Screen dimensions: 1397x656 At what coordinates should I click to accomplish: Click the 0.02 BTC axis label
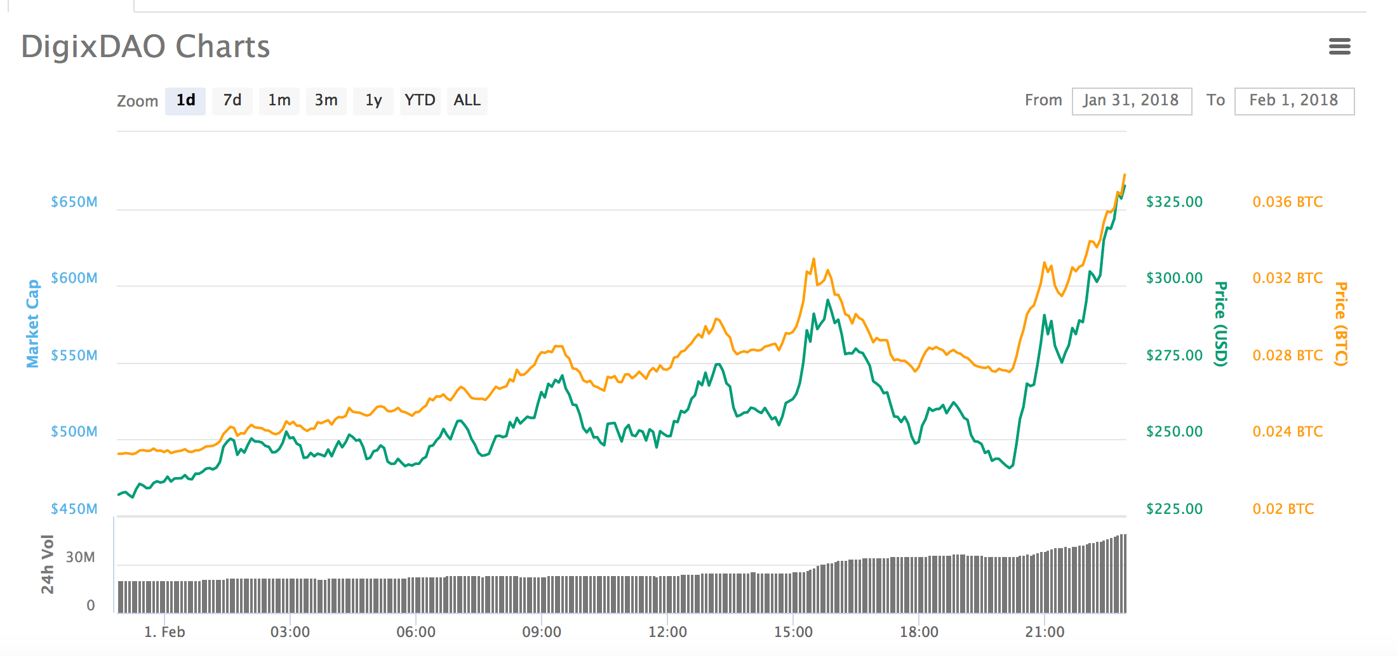[1283, 509]
